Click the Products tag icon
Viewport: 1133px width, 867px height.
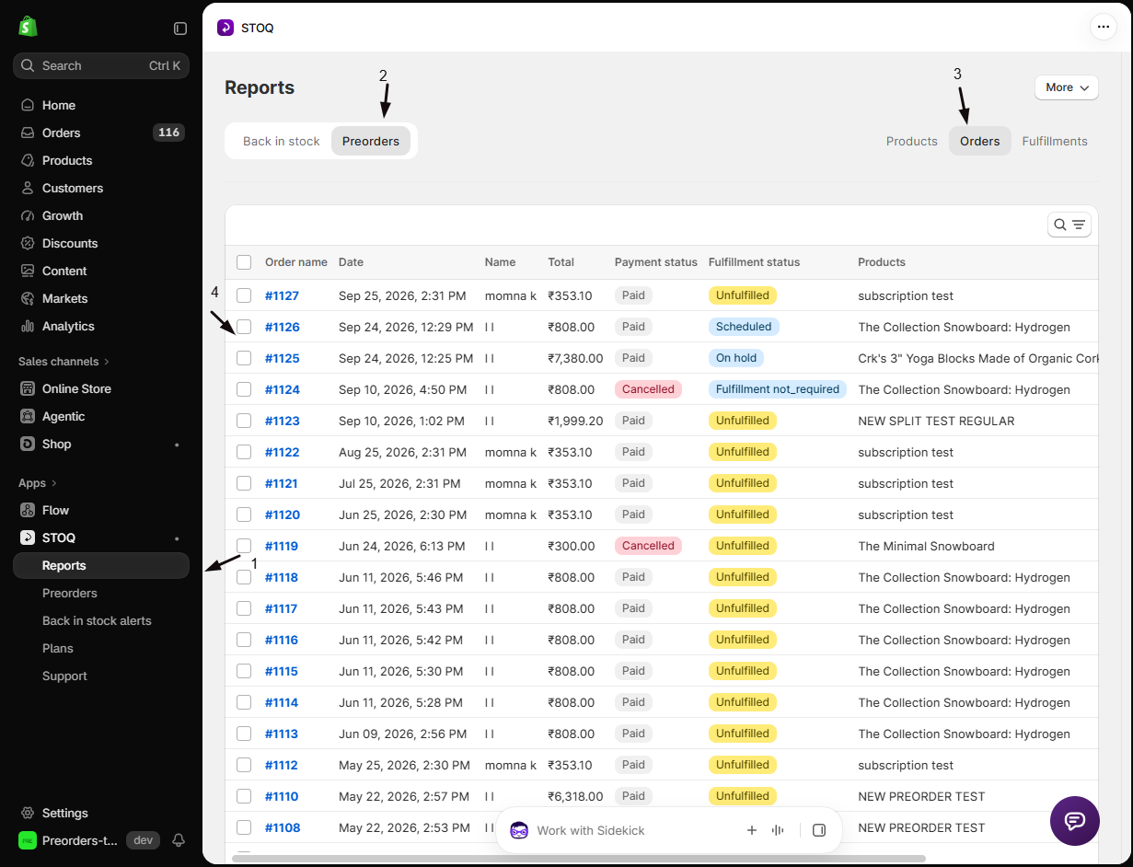[x=28, y=160]
